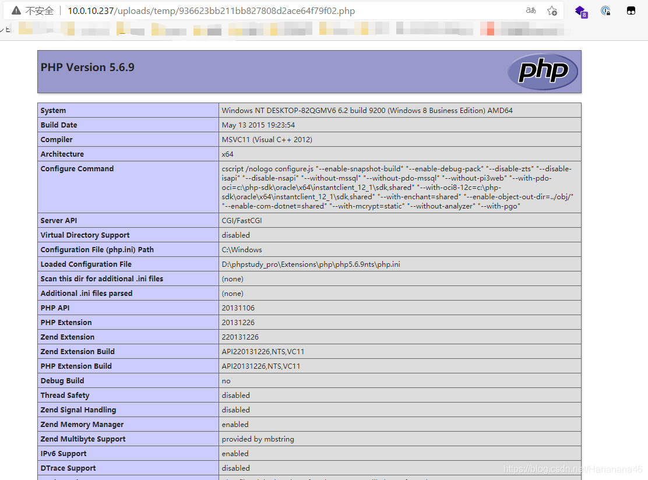
Task: Click the phpstudy_pro php.ini path value
Action: coord(311,264)
